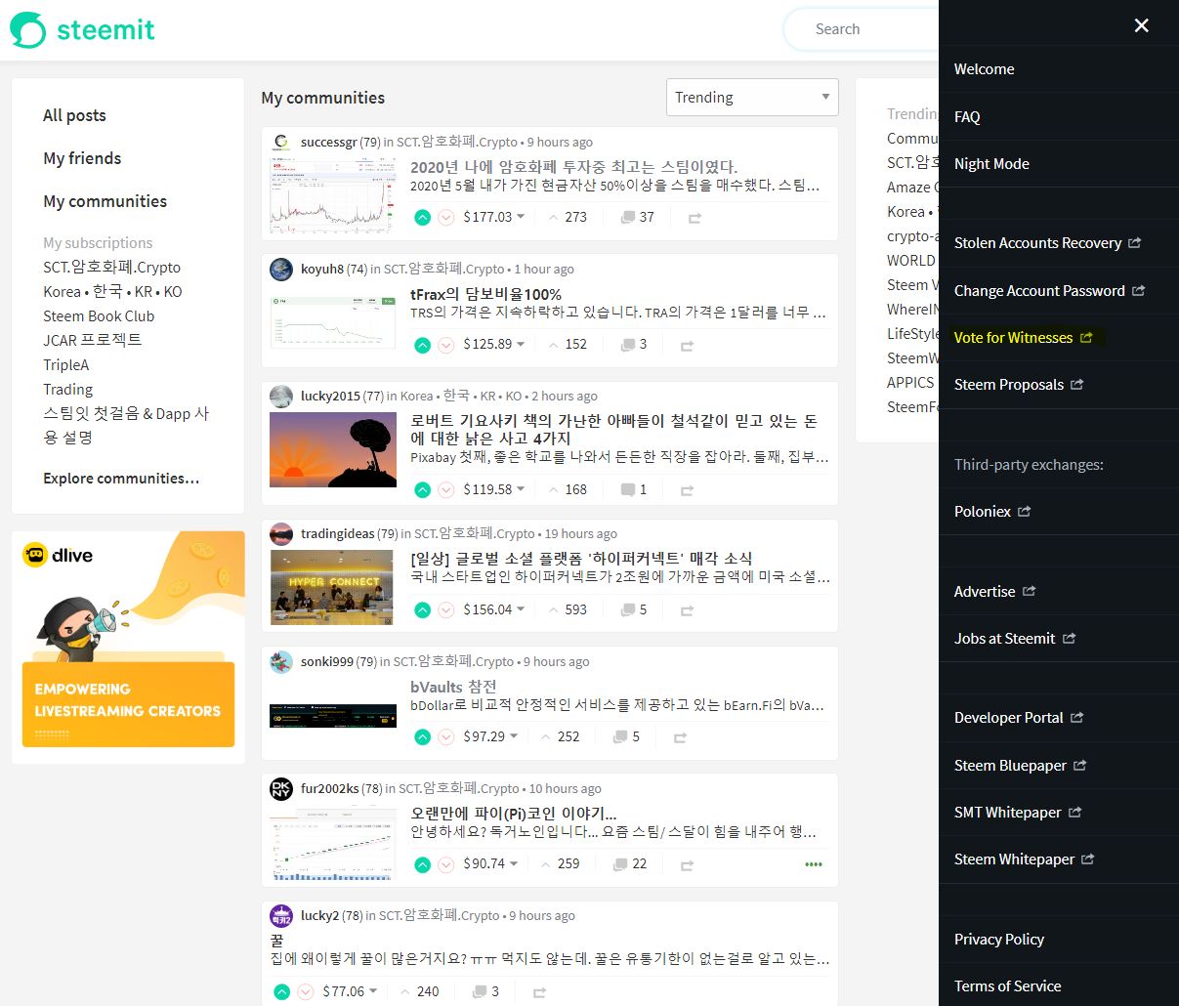The height and width of the screenshot is (1006, 1179).
Task: Open Steem Book Club community
Action: [x=99, y=315]
